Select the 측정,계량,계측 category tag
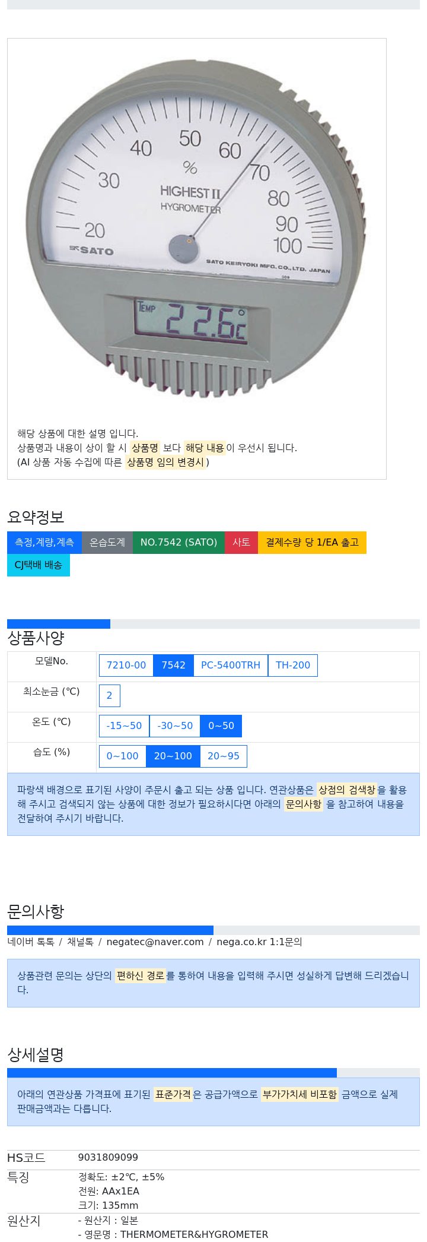Viewport: 427px width, 1242px height. (x=44, y=543)
